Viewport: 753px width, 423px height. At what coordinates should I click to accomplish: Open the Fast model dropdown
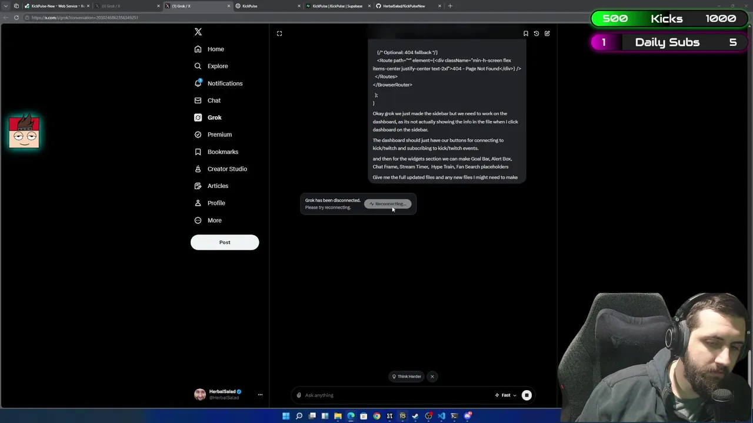pyautogui.click(x=505, y=395)
